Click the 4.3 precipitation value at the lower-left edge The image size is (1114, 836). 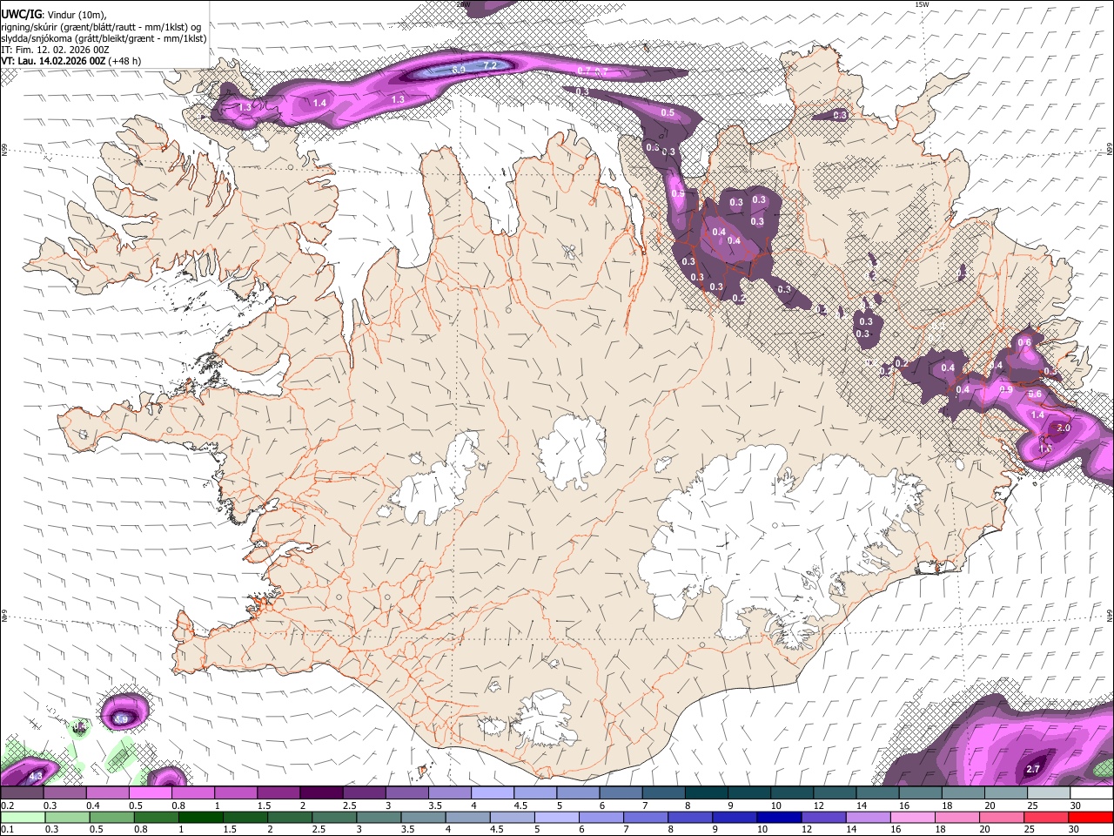coord(36,775)
